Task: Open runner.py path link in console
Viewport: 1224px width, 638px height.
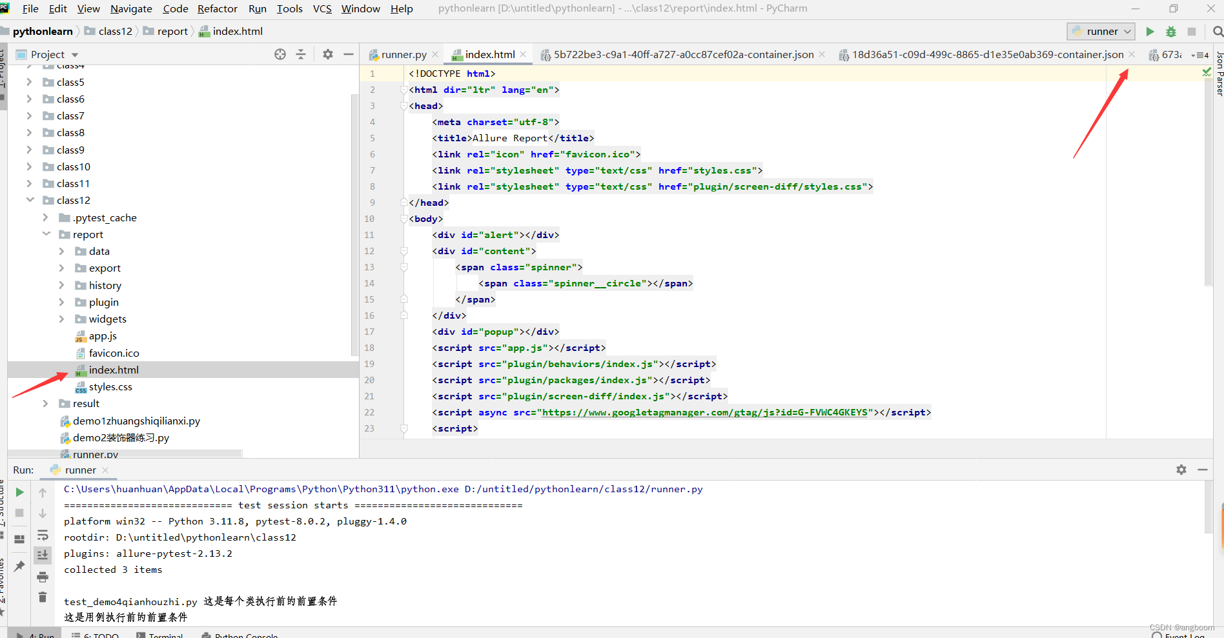Action: (x=584, y=489)
